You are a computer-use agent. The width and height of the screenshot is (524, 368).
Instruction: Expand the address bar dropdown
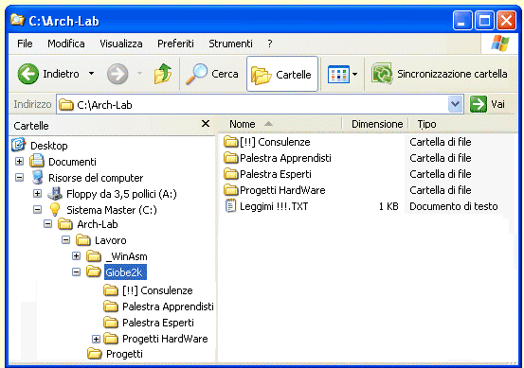[x=455, y=104]
